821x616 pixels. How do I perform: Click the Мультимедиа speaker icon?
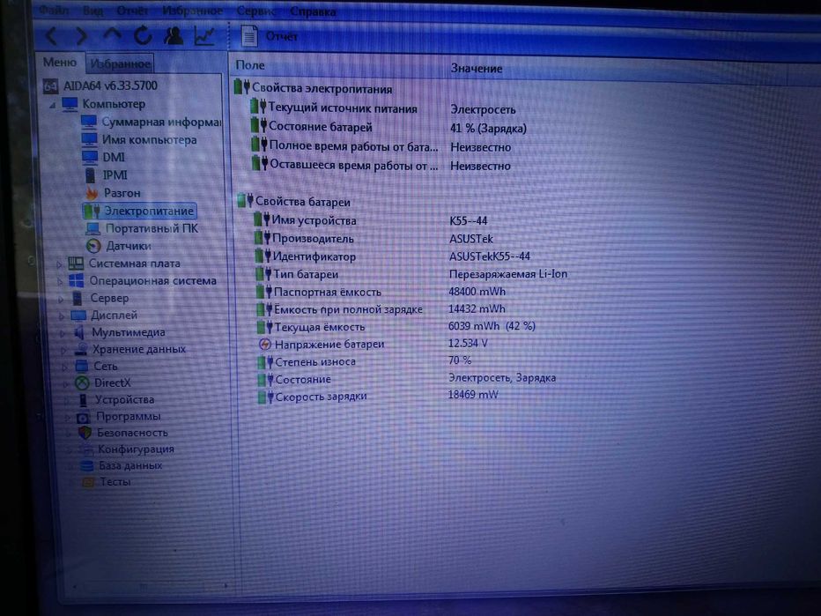(x=79, y=332)
